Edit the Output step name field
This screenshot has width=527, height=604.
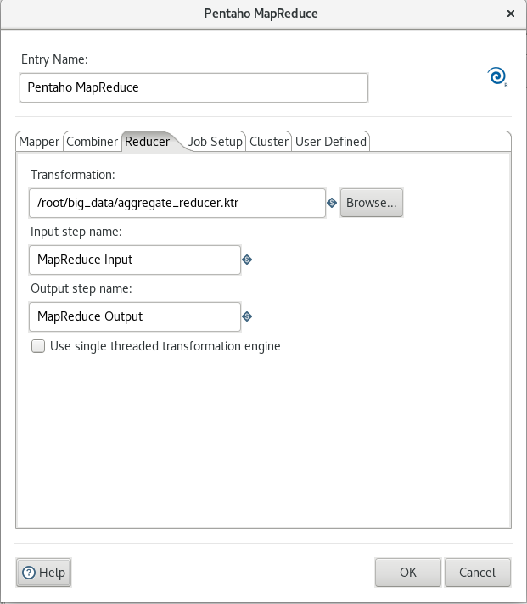click(x=135, y=316)
